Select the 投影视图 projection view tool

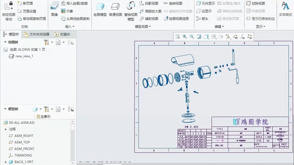click(x=149, y=4)
